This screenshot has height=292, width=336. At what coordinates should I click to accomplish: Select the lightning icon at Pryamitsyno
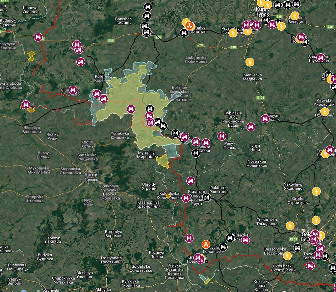[233, 33]
